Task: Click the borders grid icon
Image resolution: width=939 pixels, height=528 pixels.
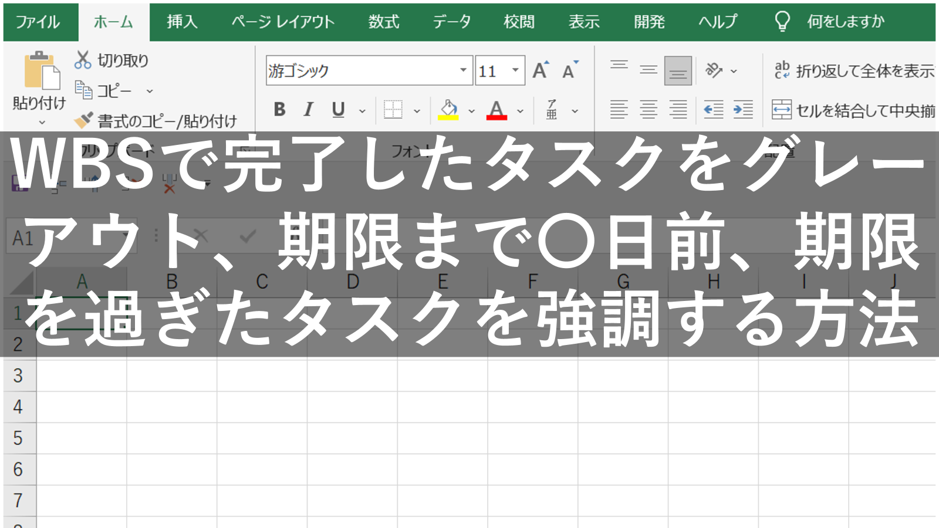Action: (393, 110)
